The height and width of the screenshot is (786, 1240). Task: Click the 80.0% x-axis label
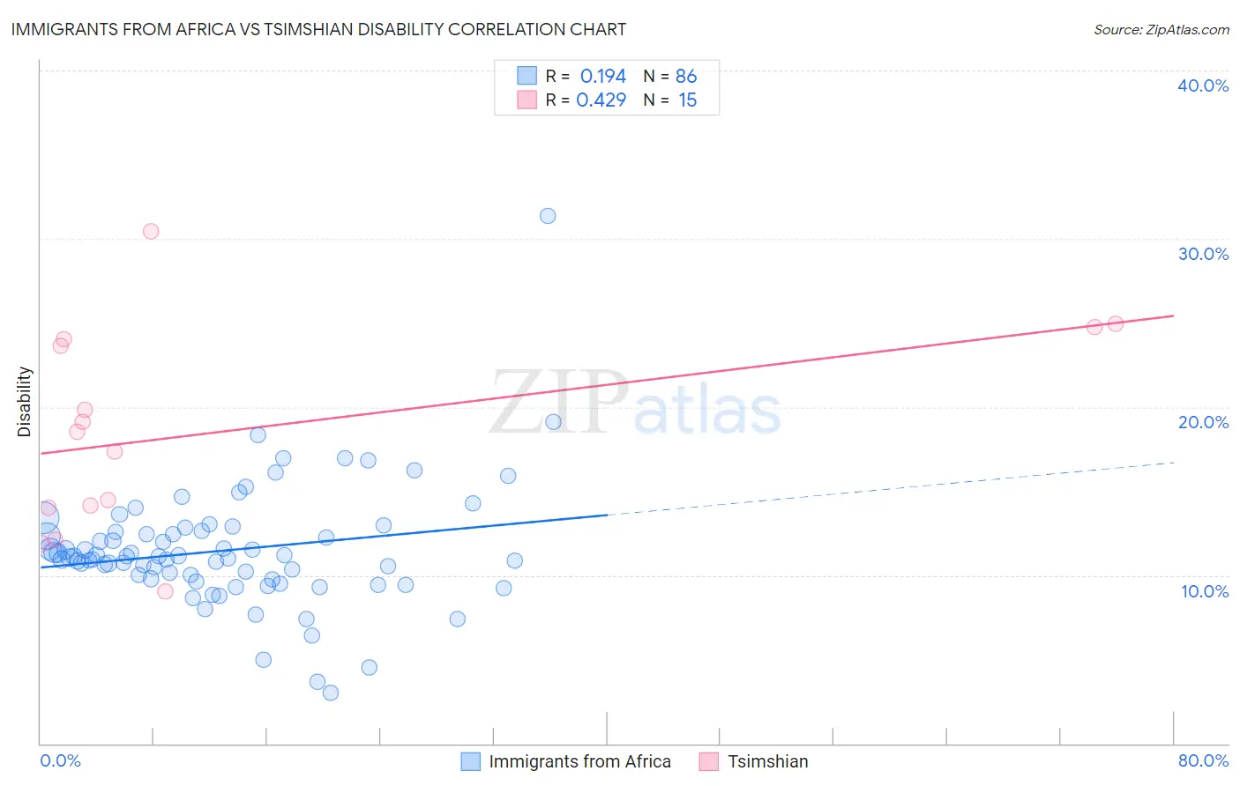(x=1203, y=760)
